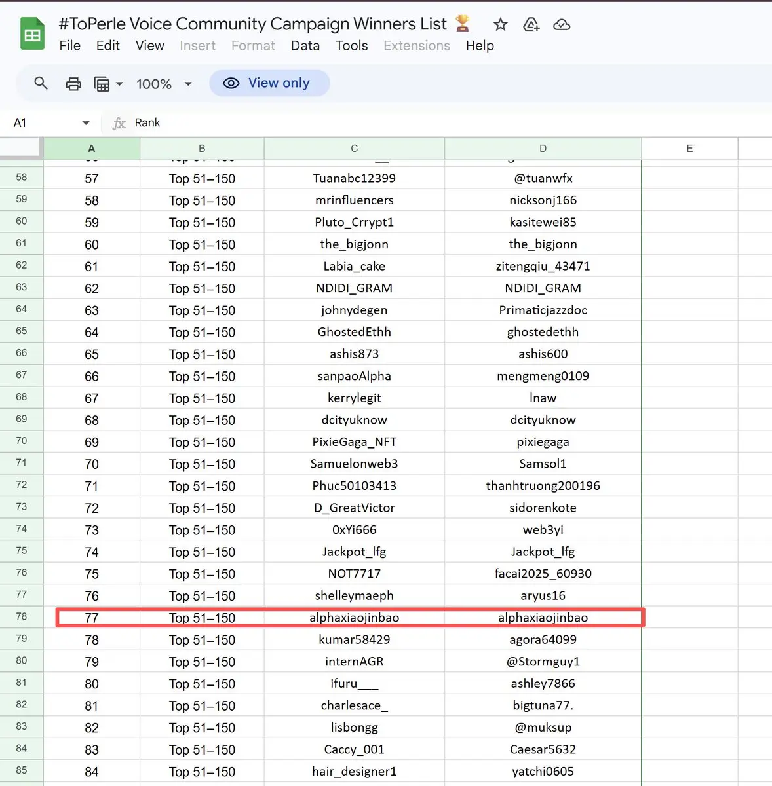The width and height of the screenshot is (772, 786).
Task: Open the Tools menu
Action: (x=351, y=46)
